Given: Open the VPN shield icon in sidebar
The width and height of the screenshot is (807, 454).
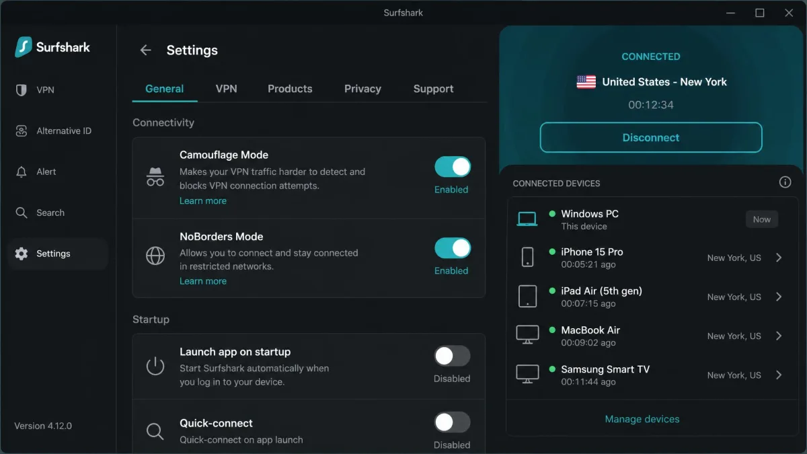Looking at the screenshot, I should (22, 90).
